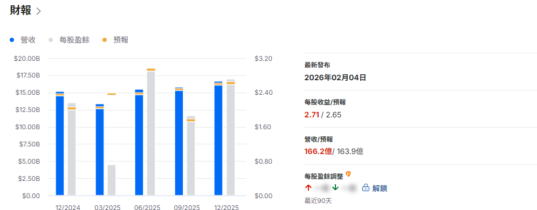Click the 最近90天 caption
The width and height of the screenshot is (537, 210).
(318, 200)
